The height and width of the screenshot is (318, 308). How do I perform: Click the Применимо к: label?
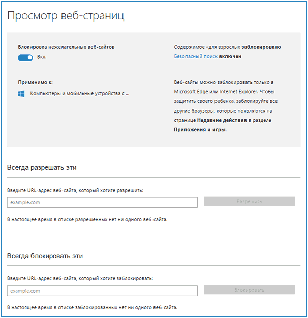click(35, 82)
